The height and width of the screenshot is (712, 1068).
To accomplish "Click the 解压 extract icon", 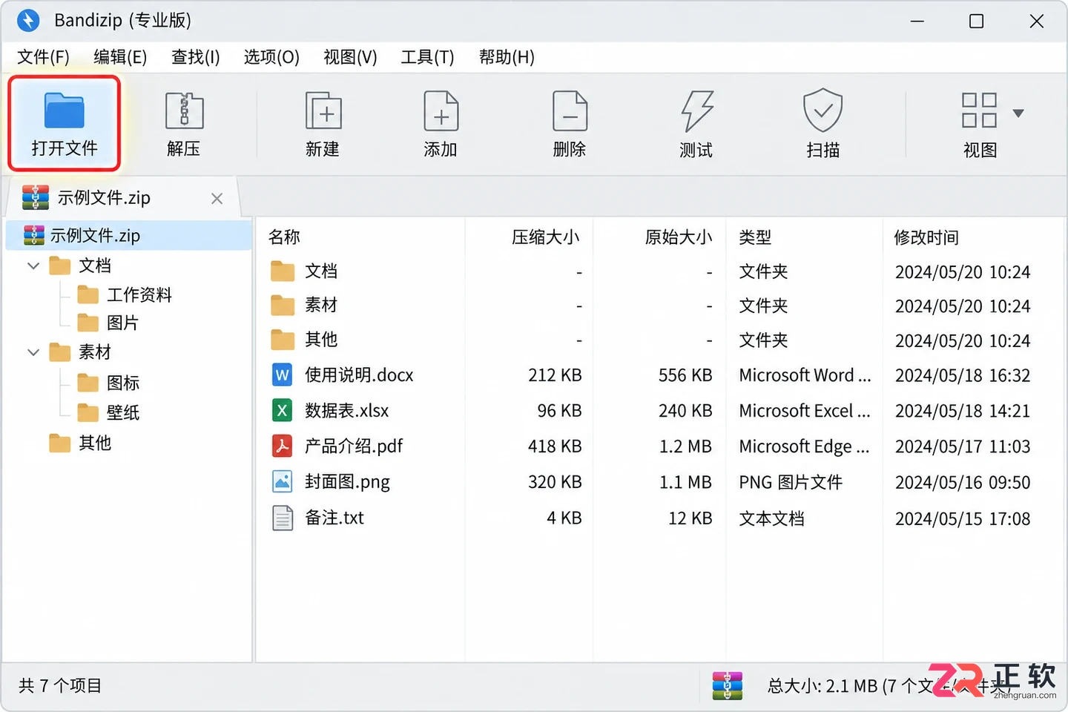I will (184, 111).
